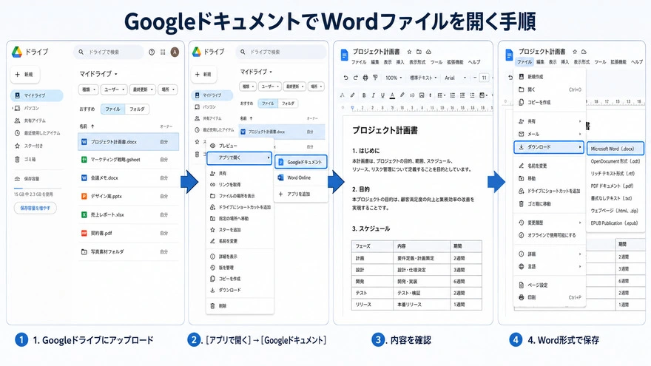Viewport: 651px width, 366px height.
Task: Click the cloud status icon in step 3 panel
Action: tap(428, 52)
